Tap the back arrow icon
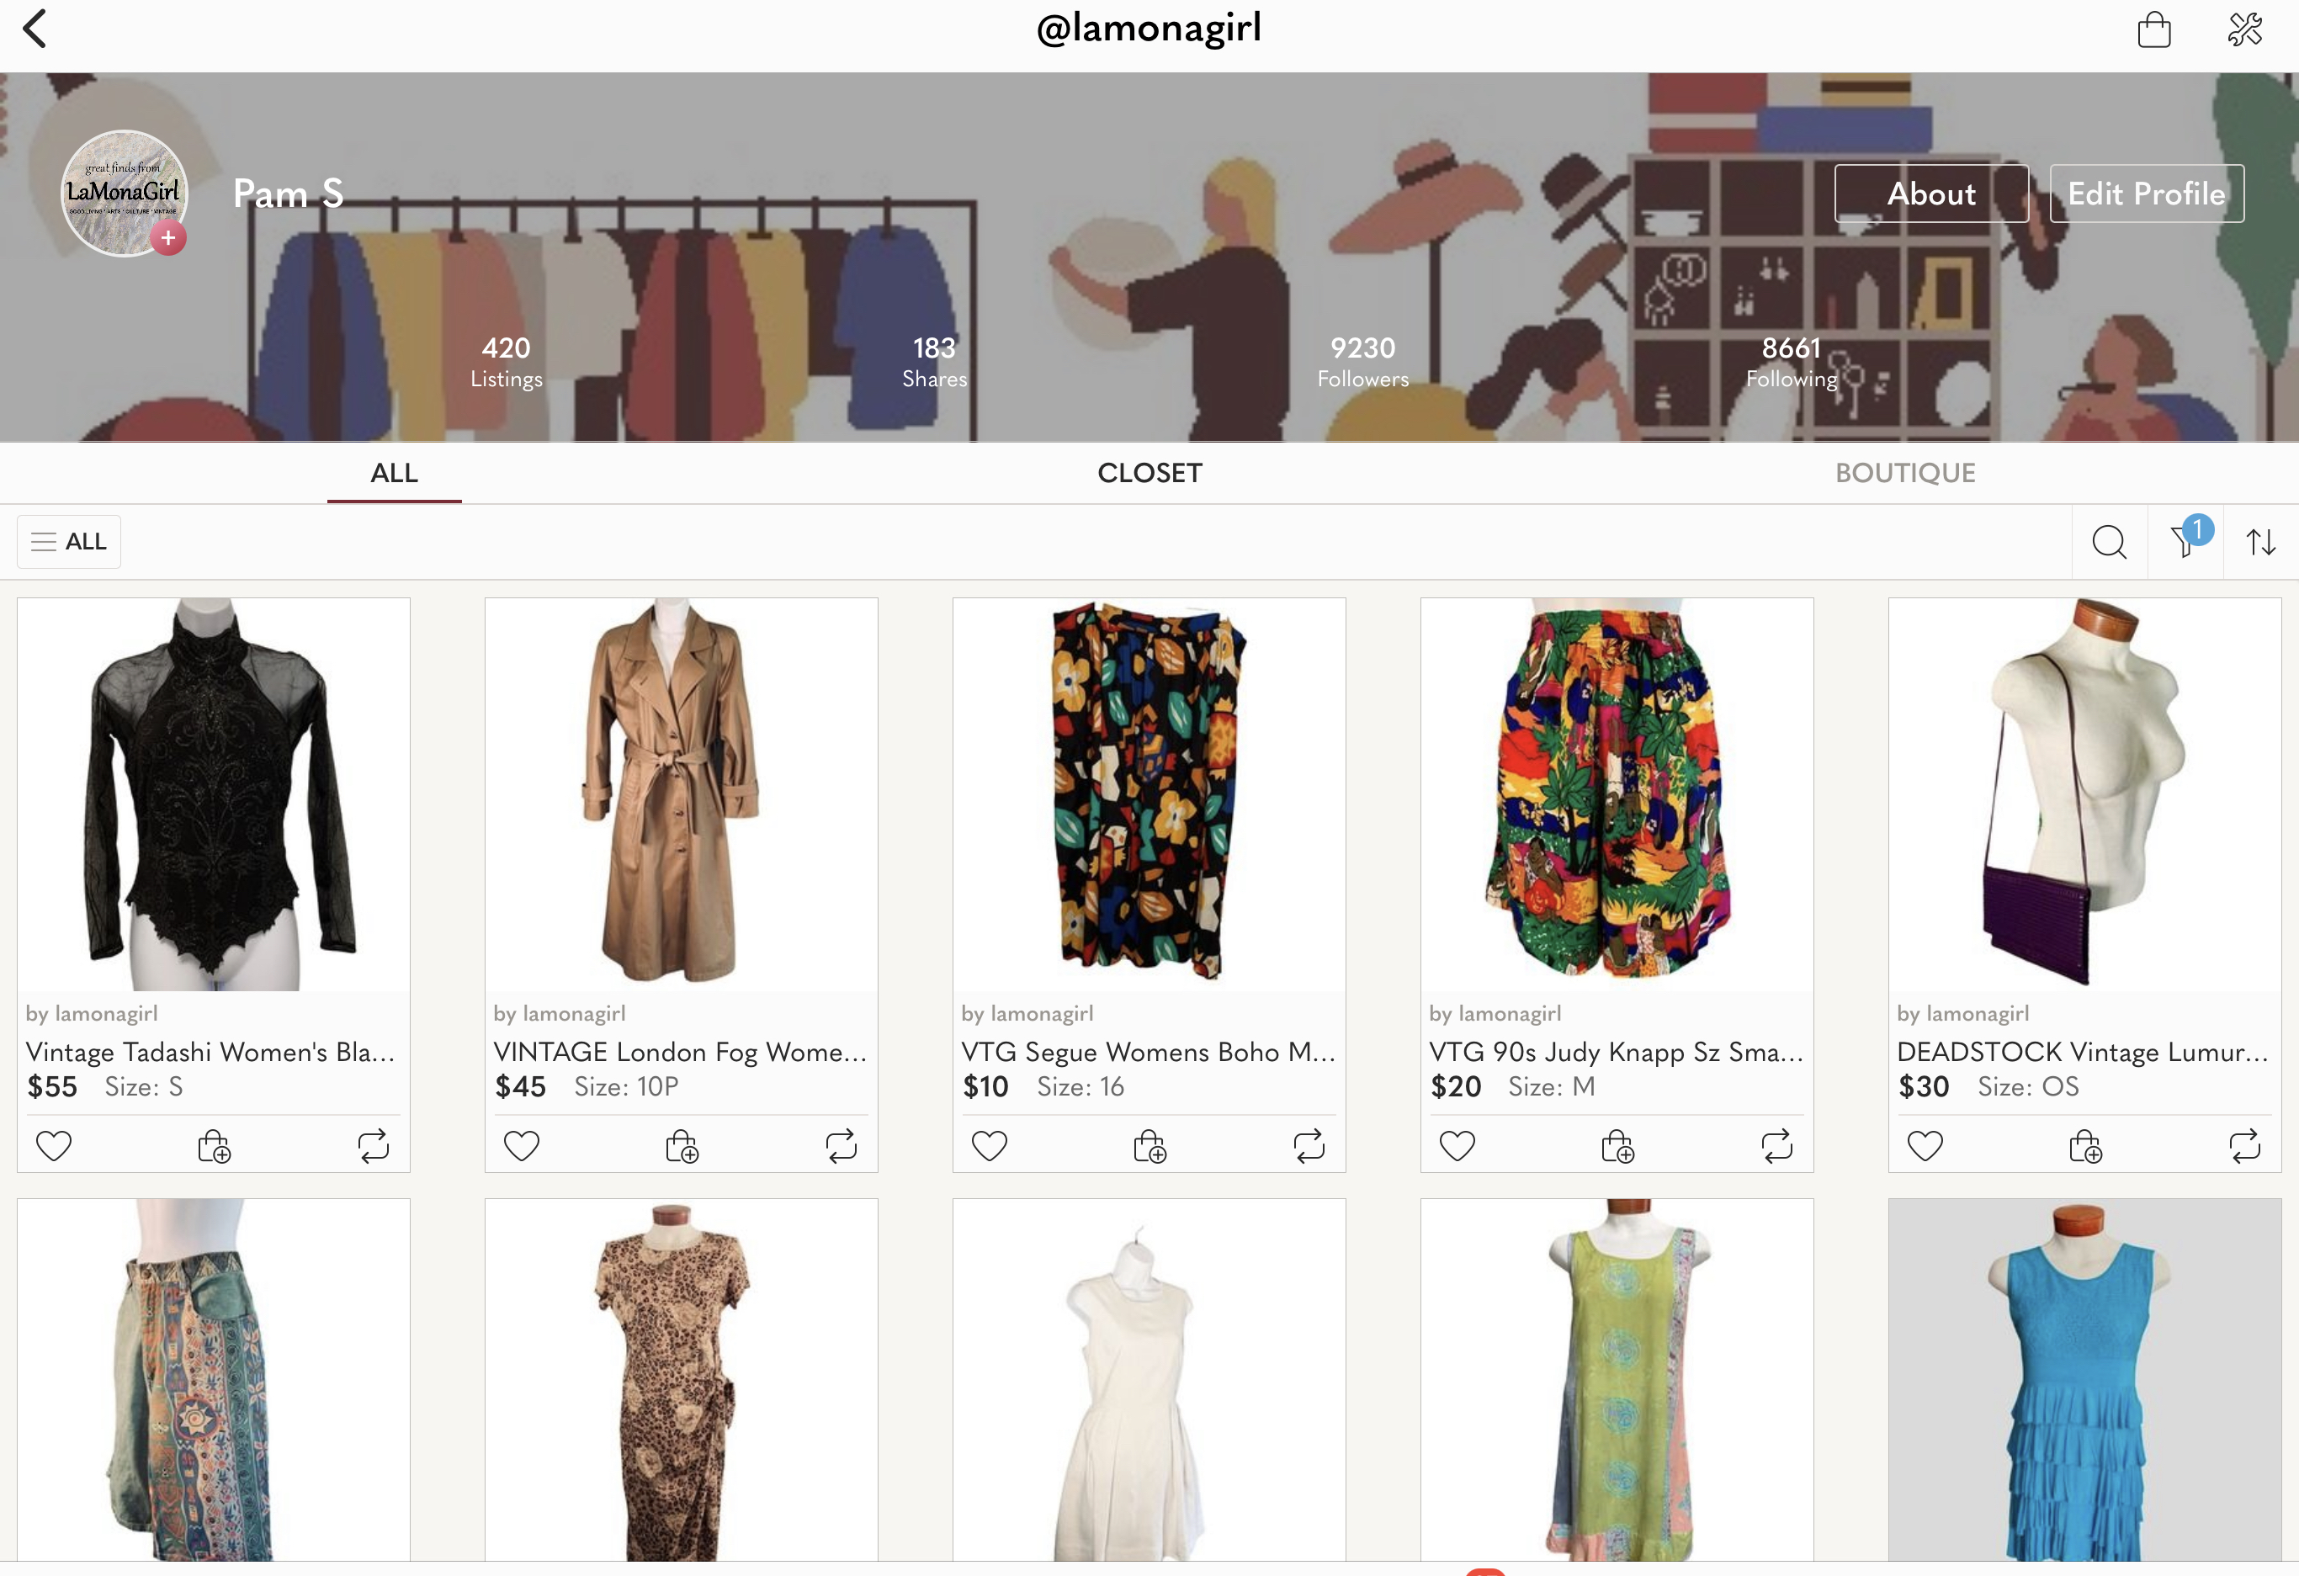The image size is (2299, 1576). [x=35, y=29]
